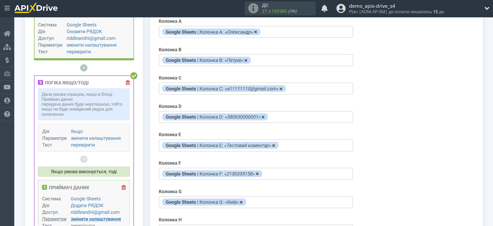
Task: Open the YouTube video sidebar icon
Action: point(7,87)
